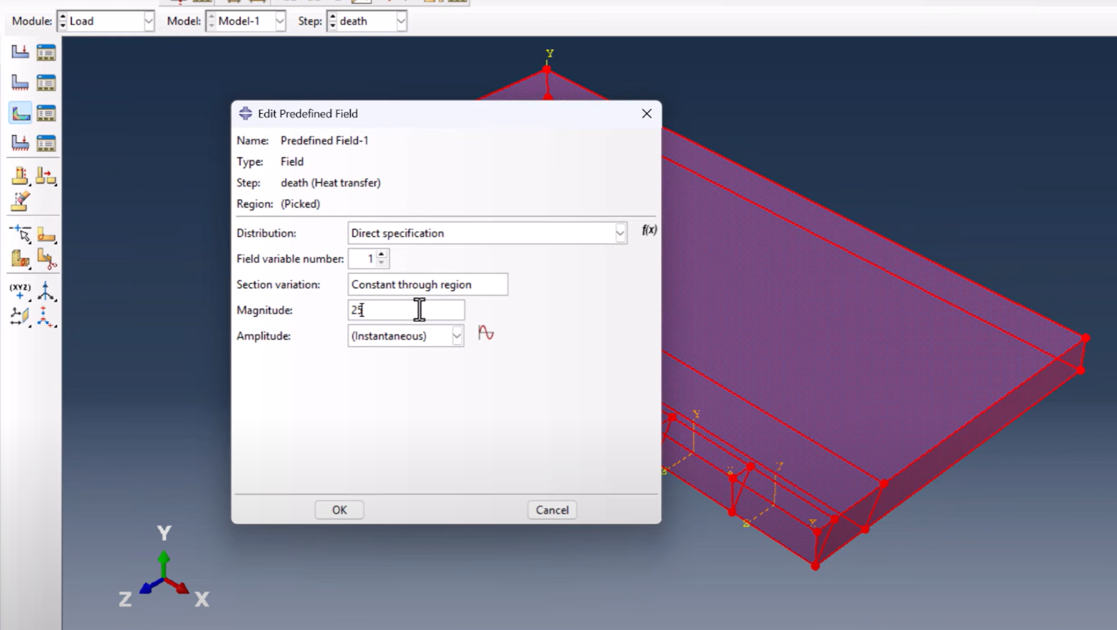Open the Predefined Field Manager

click(x=46, y=112)
